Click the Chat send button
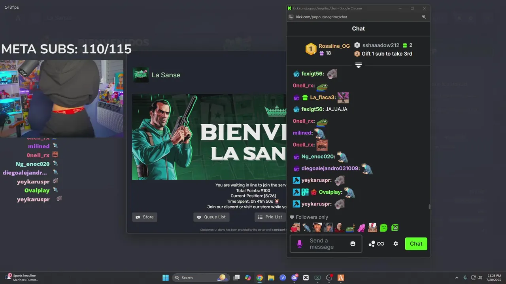The width and height of the screenshot is (506, 284). (416, 244)
